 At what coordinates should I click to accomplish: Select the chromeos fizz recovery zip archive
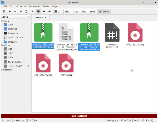[x=89, y=33]
